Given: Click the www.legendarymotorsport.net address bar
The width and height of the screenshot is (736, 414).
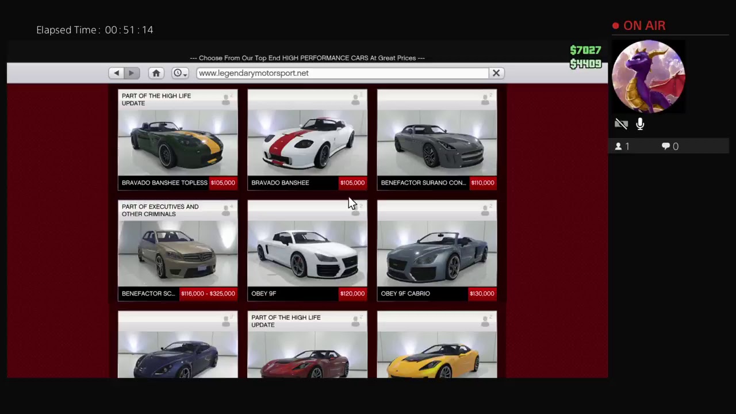Looking at the screenshot, I should point(343,73).
